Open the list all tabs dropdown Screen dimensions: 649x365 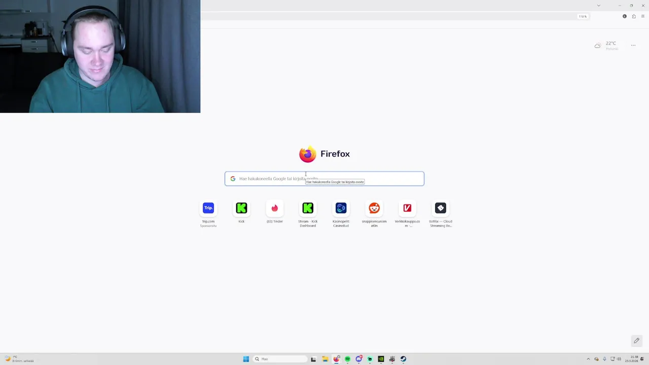coord(598,6)
